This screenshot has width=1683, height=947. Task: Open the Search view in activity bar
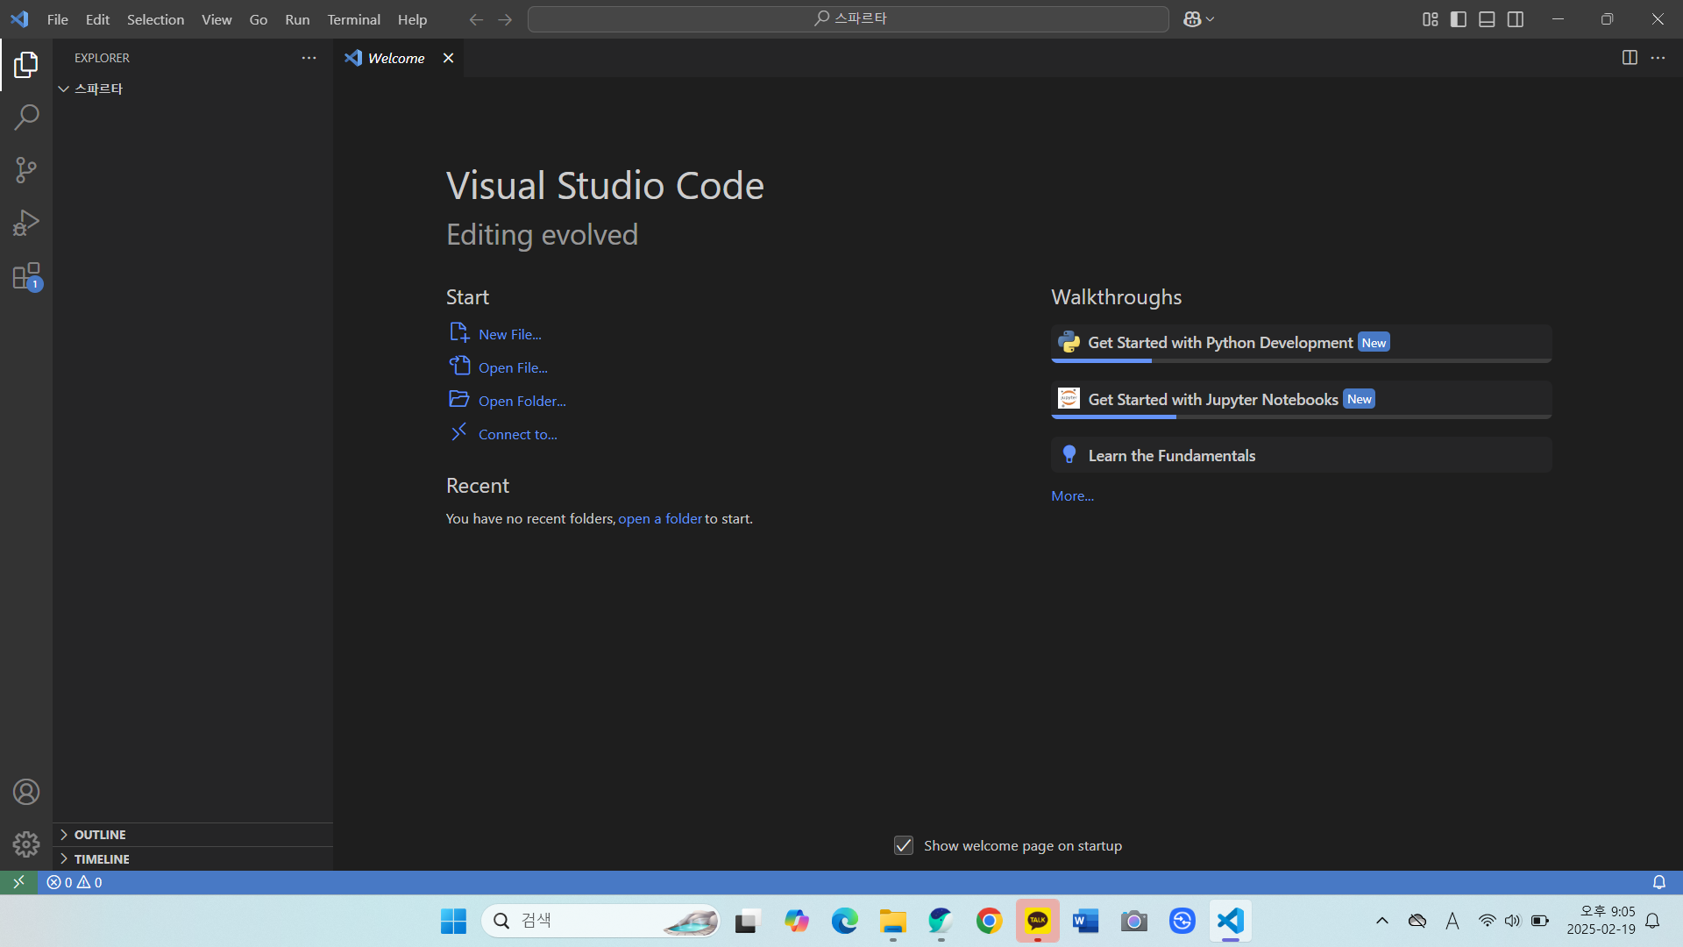click(x=26, y=117)
